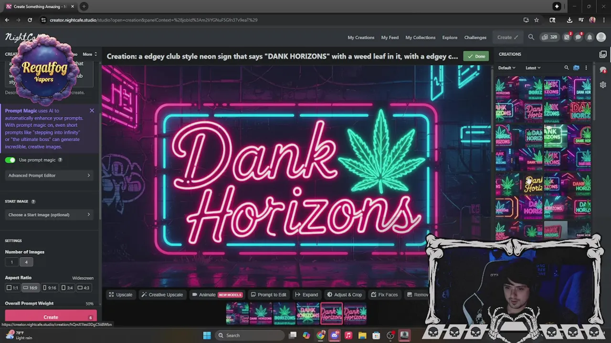
Task: Click the Animate button
Action: click(x=218, y=294)
